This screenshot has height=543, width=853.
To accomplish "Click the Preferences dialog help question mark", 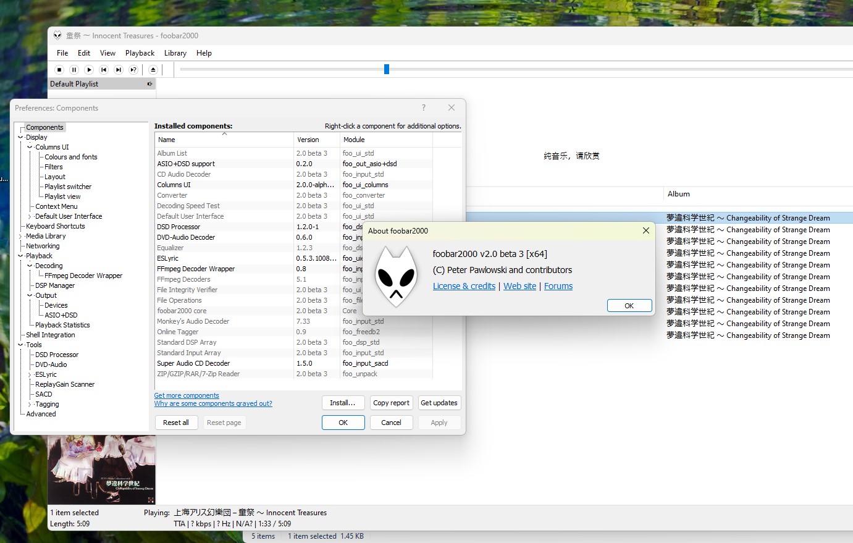I will click(x=424, y=107).
